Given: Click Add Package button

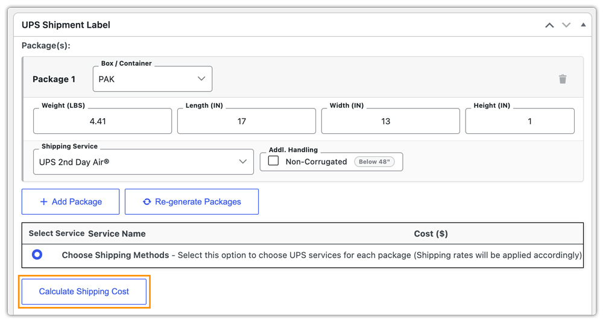Looking at the screenshot, I should tap(71, 201).
